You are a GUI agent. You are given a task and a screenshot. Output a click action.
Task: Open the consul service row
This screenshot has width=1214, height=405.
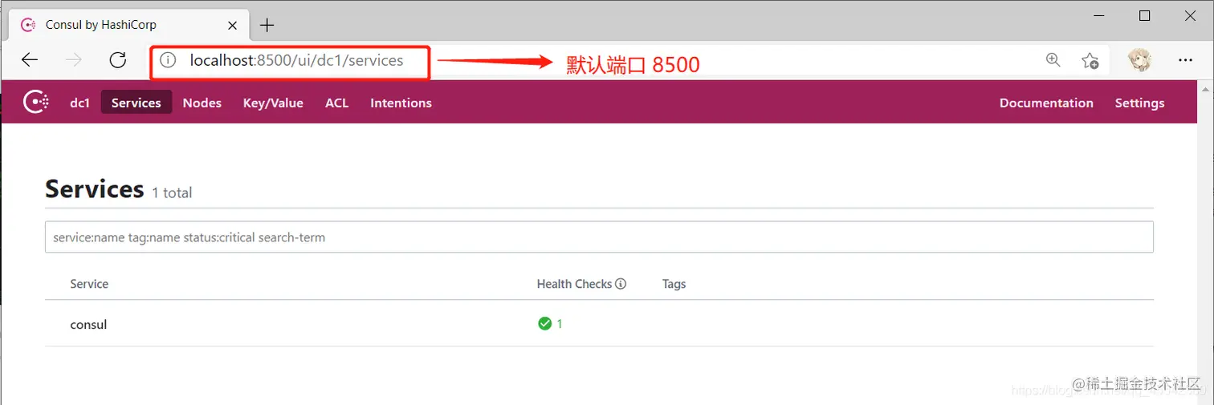coord(599,324)
